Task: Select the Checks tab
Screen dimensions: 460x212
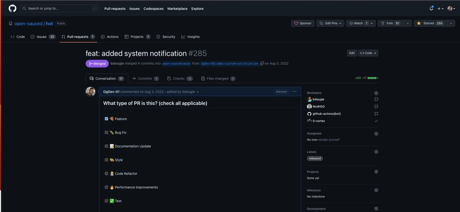Action: [180, 79]
